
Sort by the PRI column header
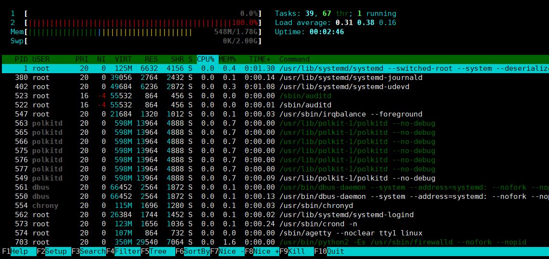82,59
